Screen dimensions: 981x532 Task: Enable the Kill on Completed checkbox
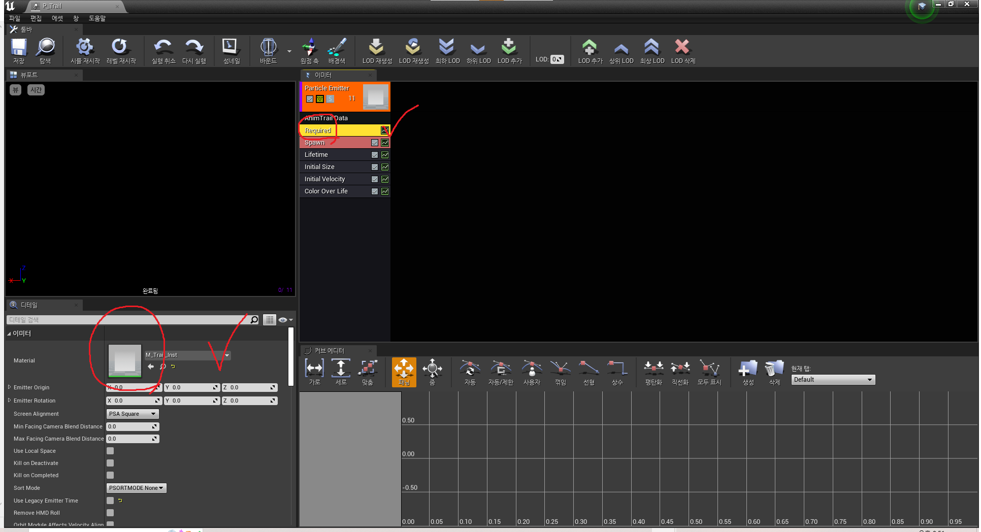[x=110, y=475]
